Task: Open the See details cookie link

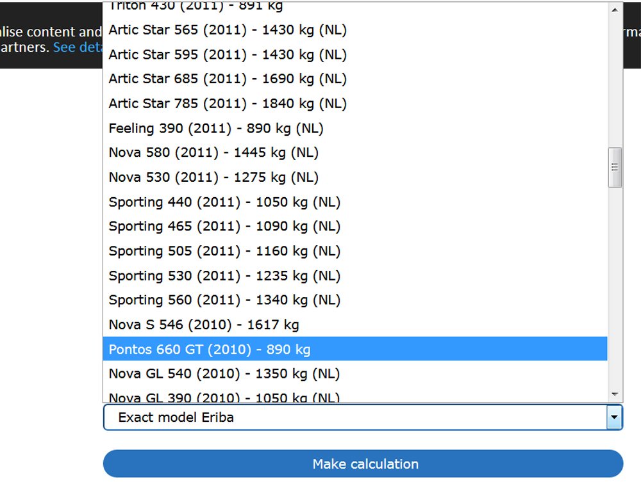Action: point(78,47)
